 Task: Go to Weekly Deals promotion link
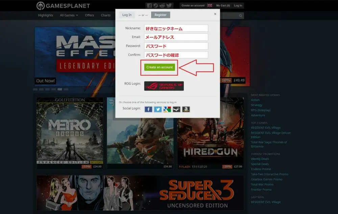pyautogui.click(x=260, y=159)
